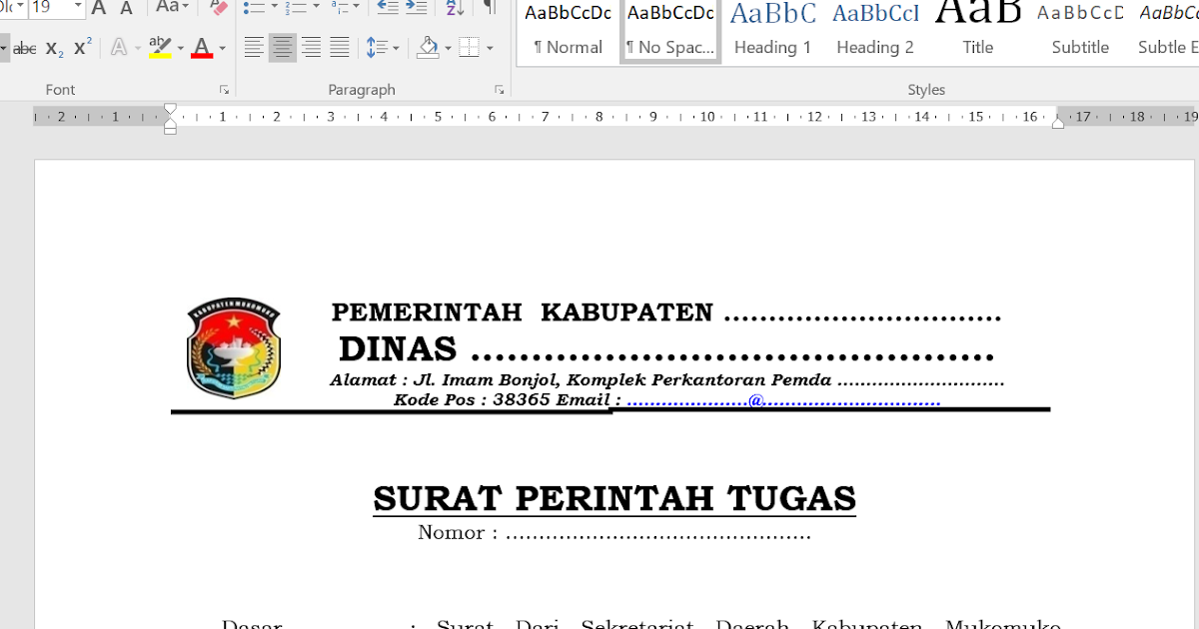The image size is (1199, 629).
Task: Toggle align text left
Action: [255, 47]
